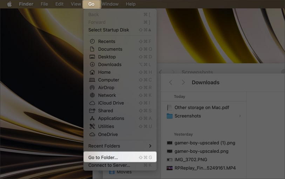Click the Downloads window title
The image size is (285, 179).
(x=205, y=83)
